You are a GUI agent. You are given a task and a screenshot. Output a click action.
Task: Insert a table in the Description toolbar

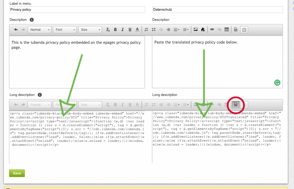(x=227, y=30)
